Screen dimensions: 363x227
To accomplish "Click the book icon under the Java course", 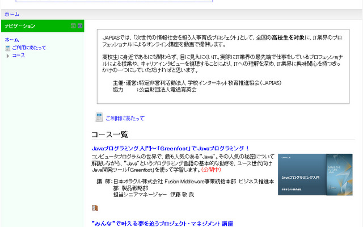I will 95,208.
